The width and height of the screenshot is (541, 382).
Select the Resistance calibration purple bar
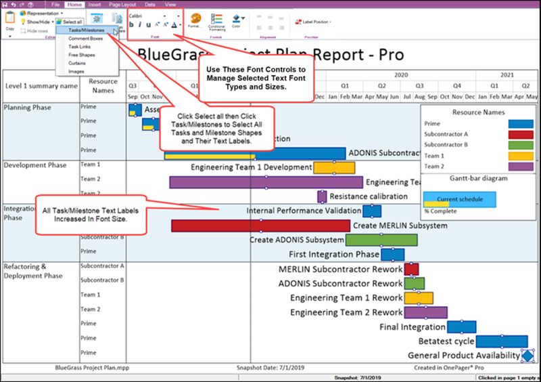click(x=322, y=196)
